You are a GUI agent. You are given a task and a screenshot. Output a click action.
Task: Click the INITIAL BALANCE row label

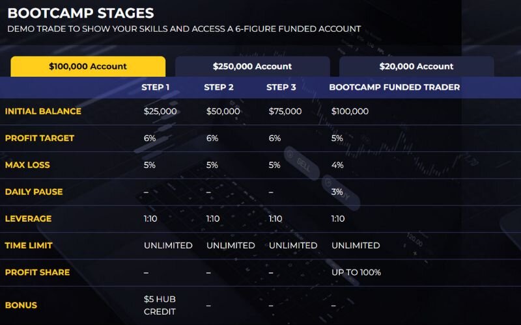[x=43, y=111]
